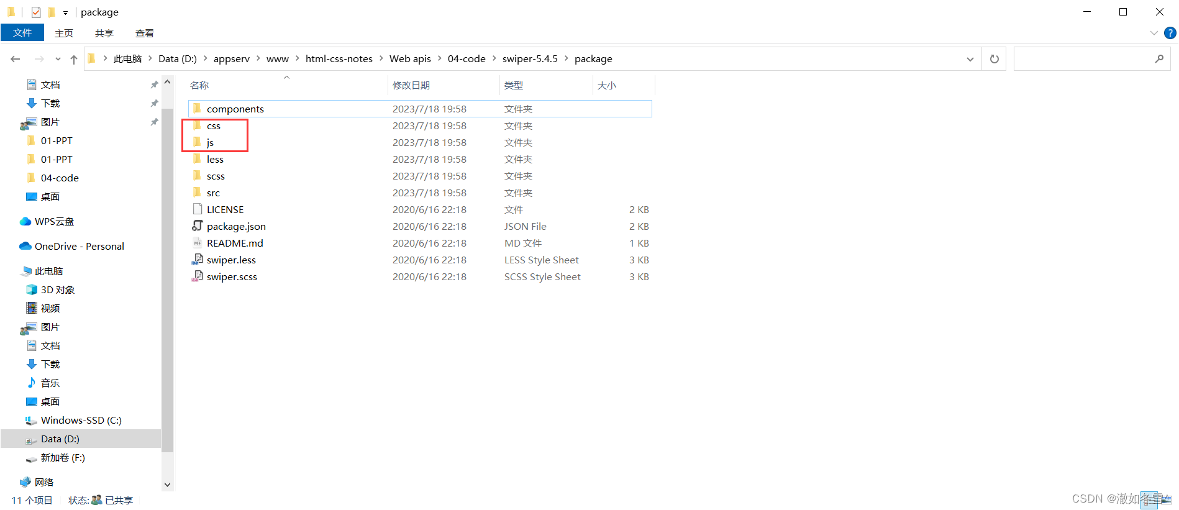
Task: Navigate to appserv breadcrumb
Action: (232, 58)
